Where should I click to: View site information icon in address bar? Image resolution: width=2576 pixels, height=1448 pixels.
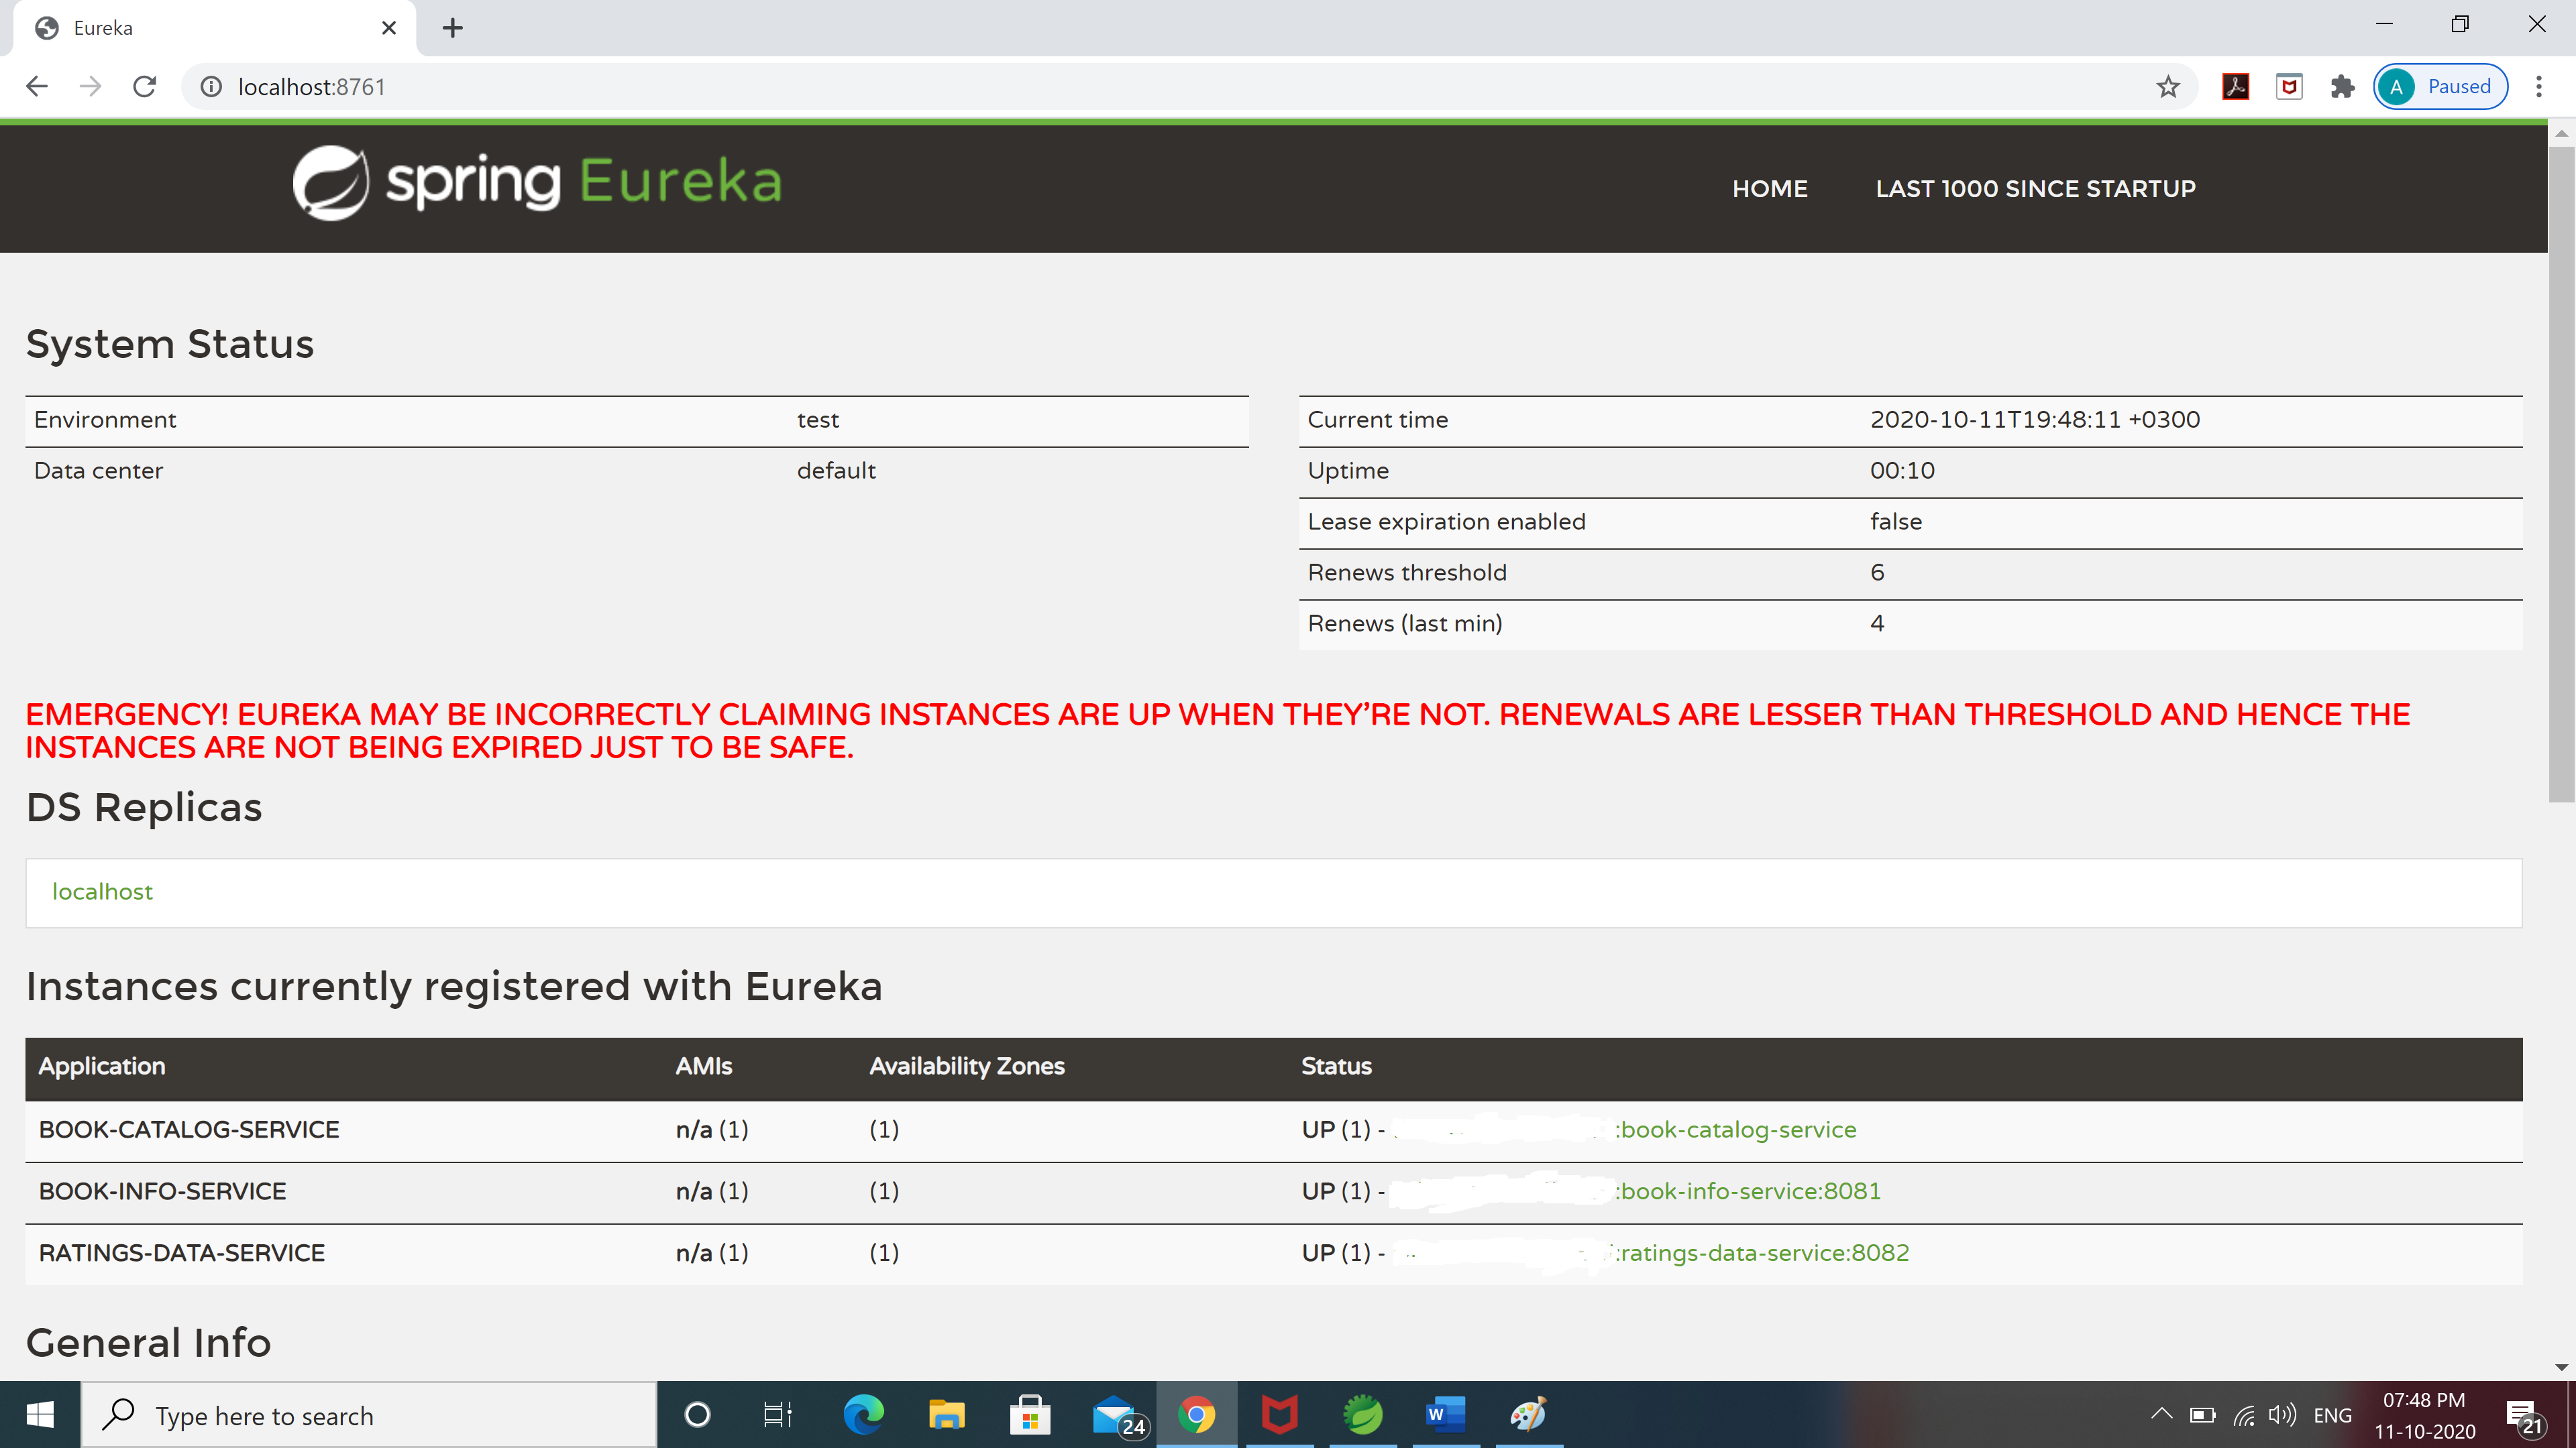click(x=211, y=87)
